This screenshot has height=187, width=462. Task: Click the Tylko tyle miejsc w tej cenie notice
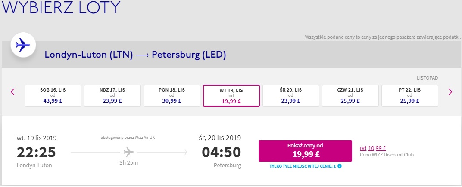(x=303, y=166)
